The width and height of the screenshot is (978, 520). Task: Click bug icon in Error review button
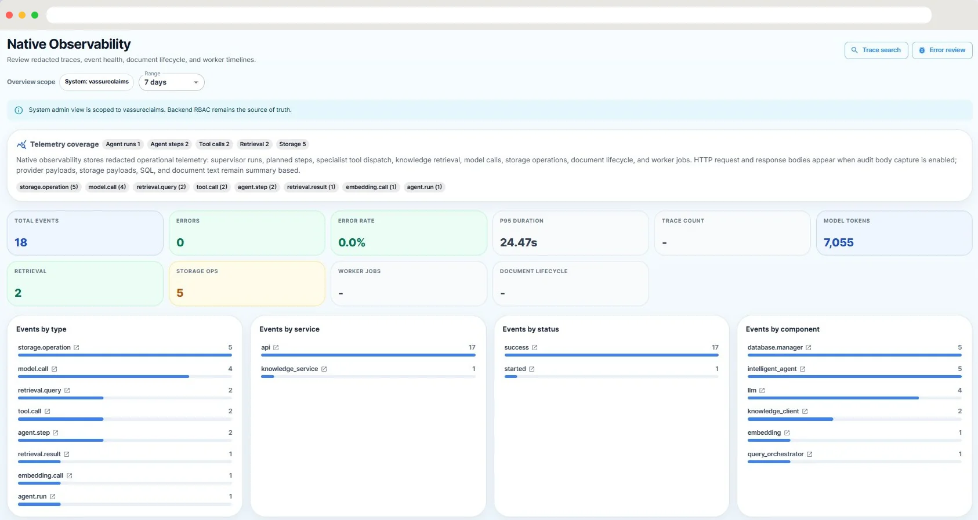coord(922,50)
